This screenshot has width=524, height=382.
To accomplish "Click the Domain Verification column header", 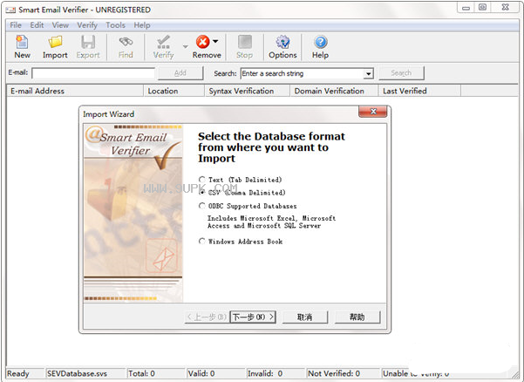I will (x=334, y=91).
